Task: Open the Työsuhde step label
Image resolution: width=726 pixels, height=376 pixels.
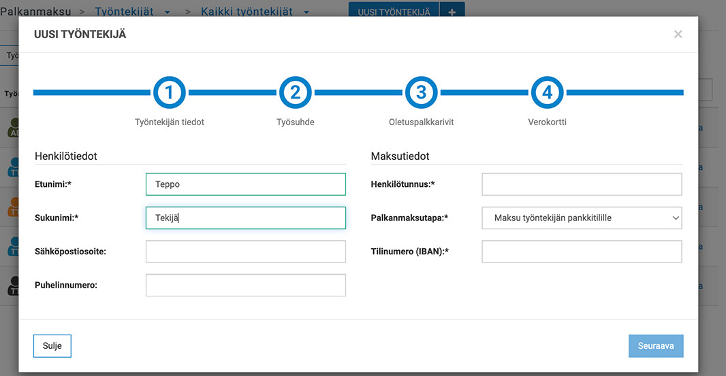Action: point(296,122)
